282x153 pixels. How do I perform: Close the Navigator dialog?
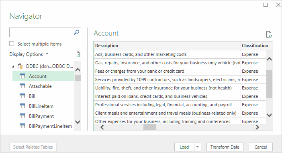278,5
